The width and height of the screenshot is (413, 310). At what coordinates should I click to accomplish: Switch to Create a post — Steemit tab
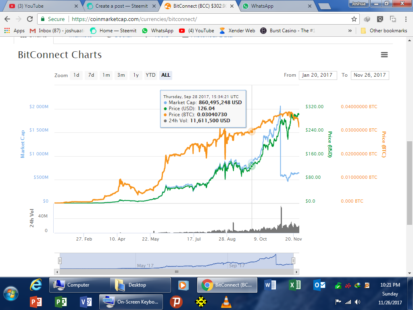[x=121, y=6]
